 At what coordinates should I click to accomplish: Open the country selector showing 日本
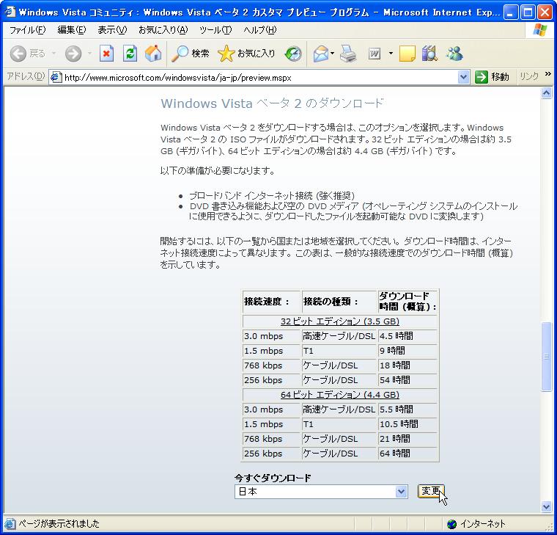click(x=321, y=492)
